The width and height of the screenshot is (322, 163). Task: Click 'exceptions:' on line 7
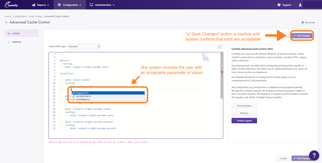67,73
